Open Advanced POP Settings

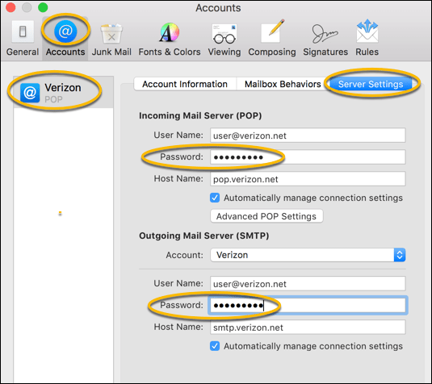[266, 216]
